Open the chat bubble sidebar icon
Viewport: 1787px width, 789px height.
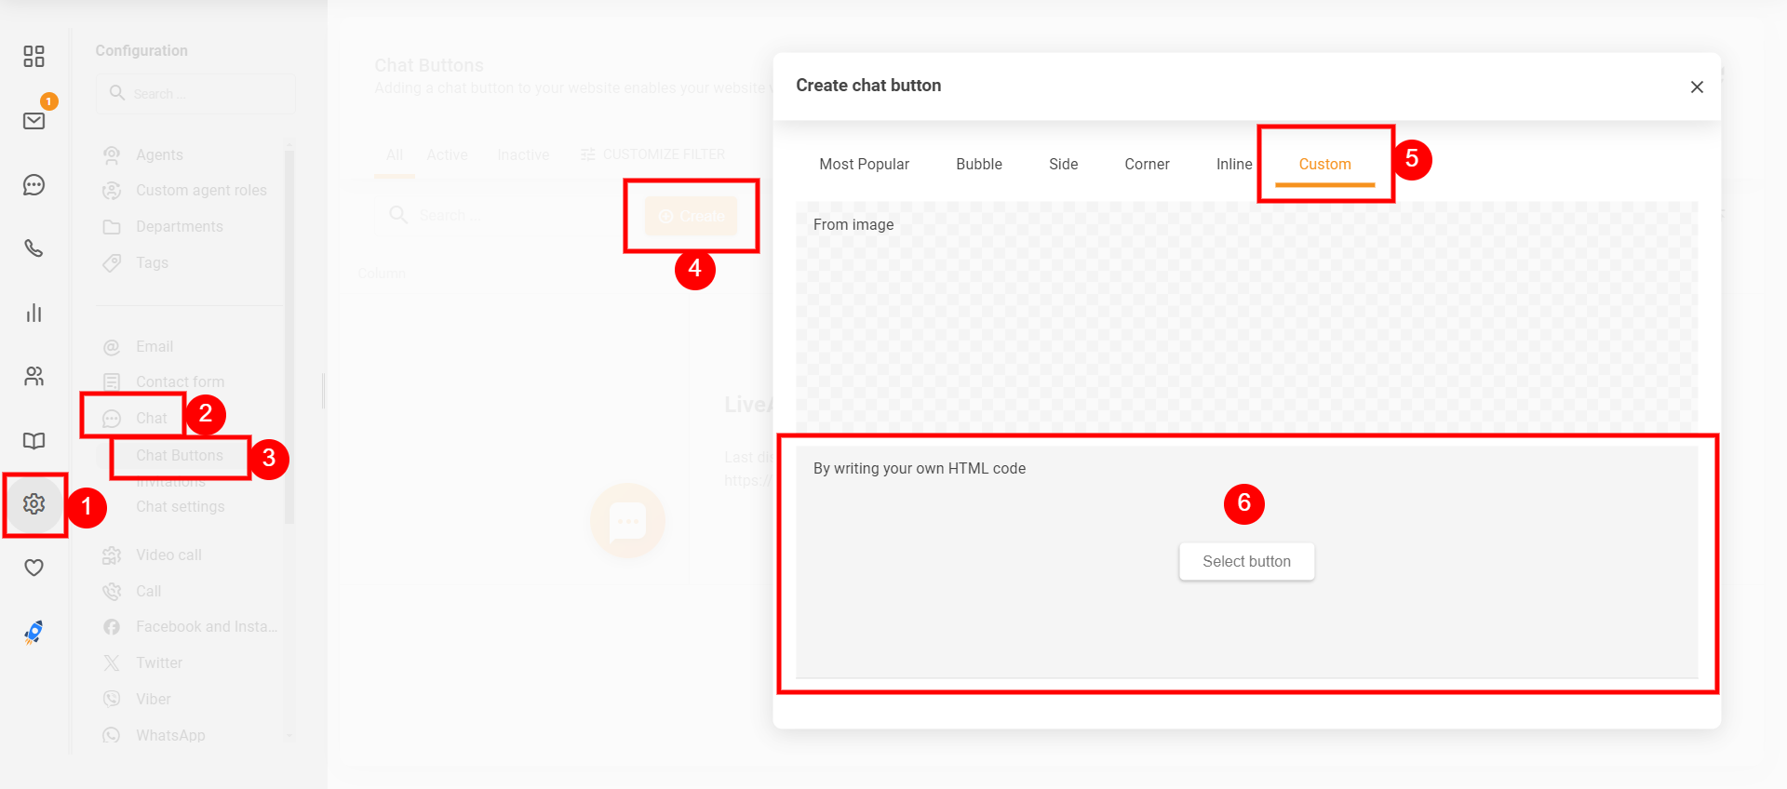pos(34,185)
